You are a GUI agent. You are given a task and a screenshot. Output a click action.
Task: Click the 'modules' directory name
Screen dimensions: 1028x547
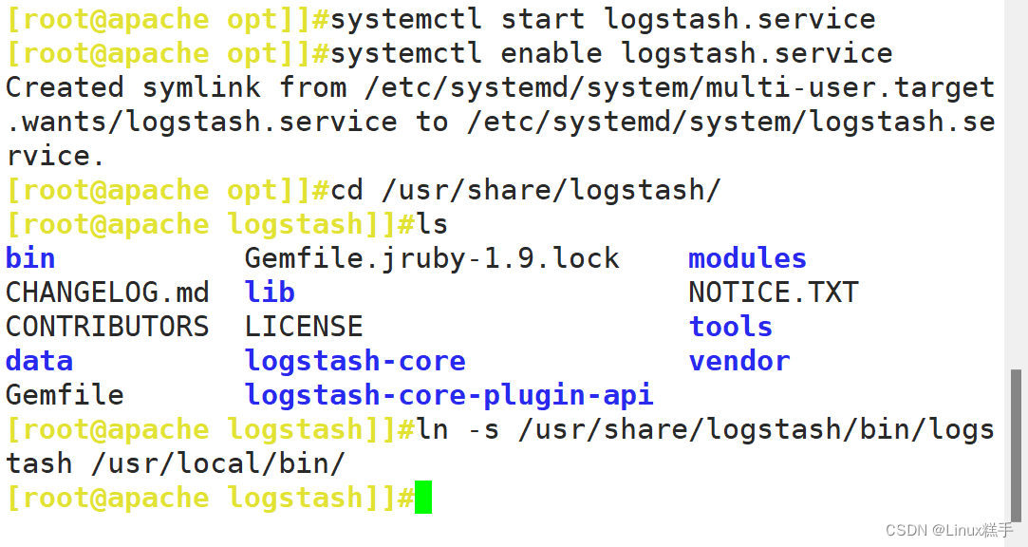tap(747, 258)
